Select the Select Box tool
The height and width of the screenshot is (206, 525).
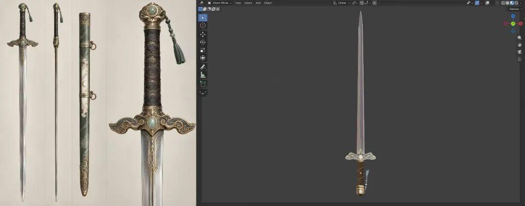pos(203,17)
